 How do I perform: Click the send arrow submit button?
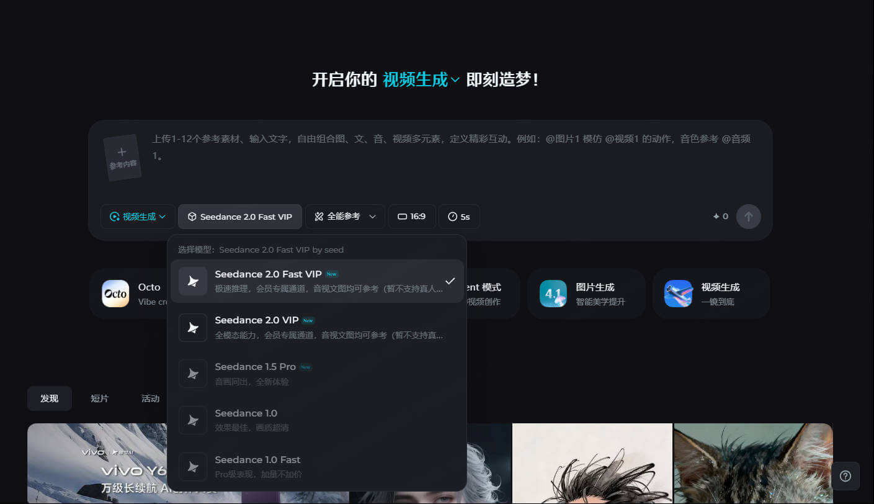(748, 217)
